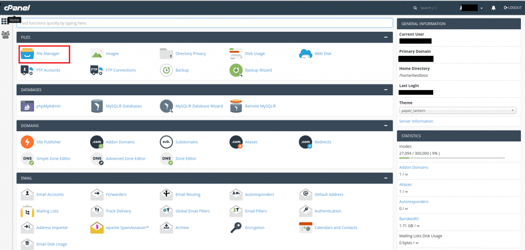This screenshot has height=250, width=525.
Task: Open the Encryption key icon
Action: 236,227
